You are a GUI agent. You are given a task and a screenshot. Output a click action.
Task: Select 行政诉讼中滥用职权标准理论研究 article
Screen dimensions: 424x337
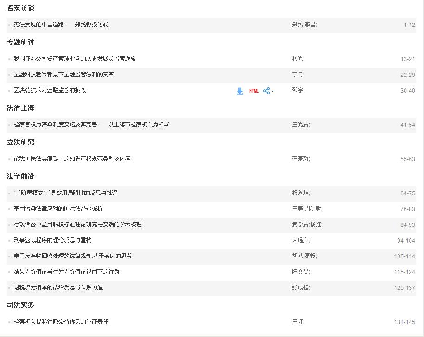pyautogui.click(x=77, y=225)
